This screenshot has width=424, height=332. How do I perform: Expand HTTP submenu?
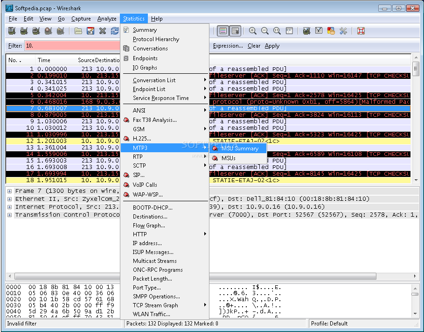pos(164,234)
